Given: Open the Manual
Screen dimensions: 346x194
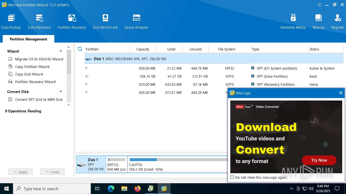Looking at the screenshot, I should [x=318, y=22].
